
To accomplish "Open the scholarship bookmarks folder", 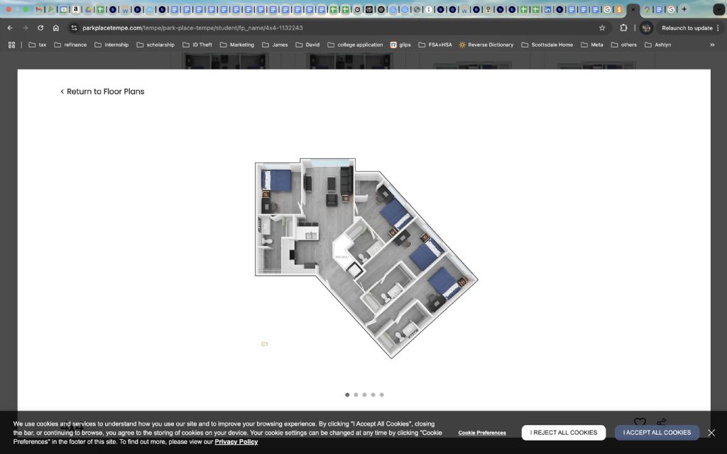I will coord(155,45).
